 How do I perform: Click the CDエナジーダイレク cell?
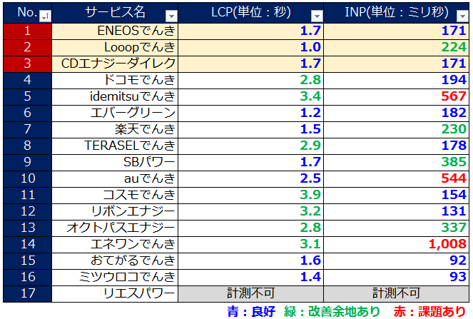tap(118, 64)
